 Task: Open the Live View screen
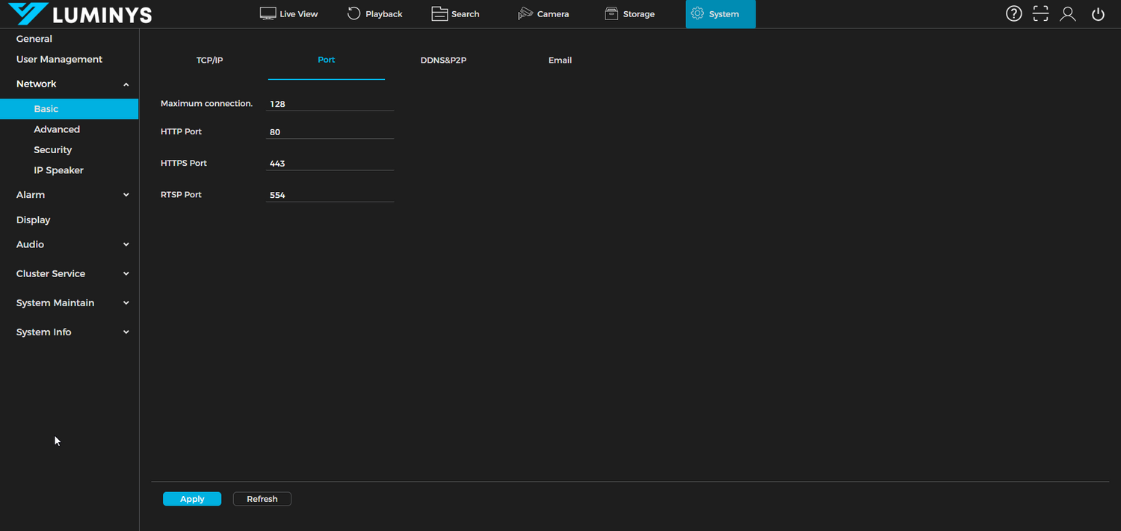tap(288, 13)
